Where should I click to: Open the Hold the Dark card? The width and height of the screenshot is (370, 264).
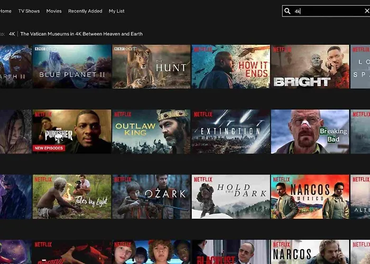pos(231,196)
